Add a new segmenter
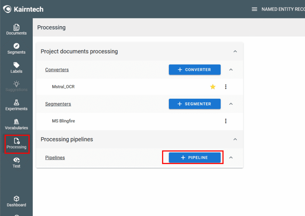This screenshot has height=216, width=305. [194, 104]
